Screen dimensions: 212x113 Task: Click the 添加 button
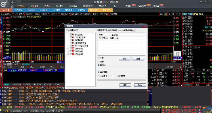[x=125, y=58]
